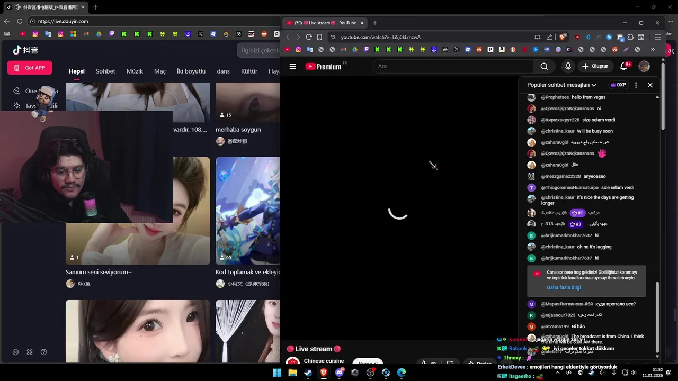
Task: Click the Live stream YouTube browser tab
Action: coord(324,23)
